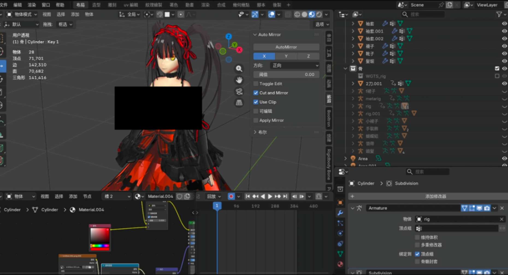Uncheck the Use Clip checkbox
Screen dimensions: 508x275
256,102
